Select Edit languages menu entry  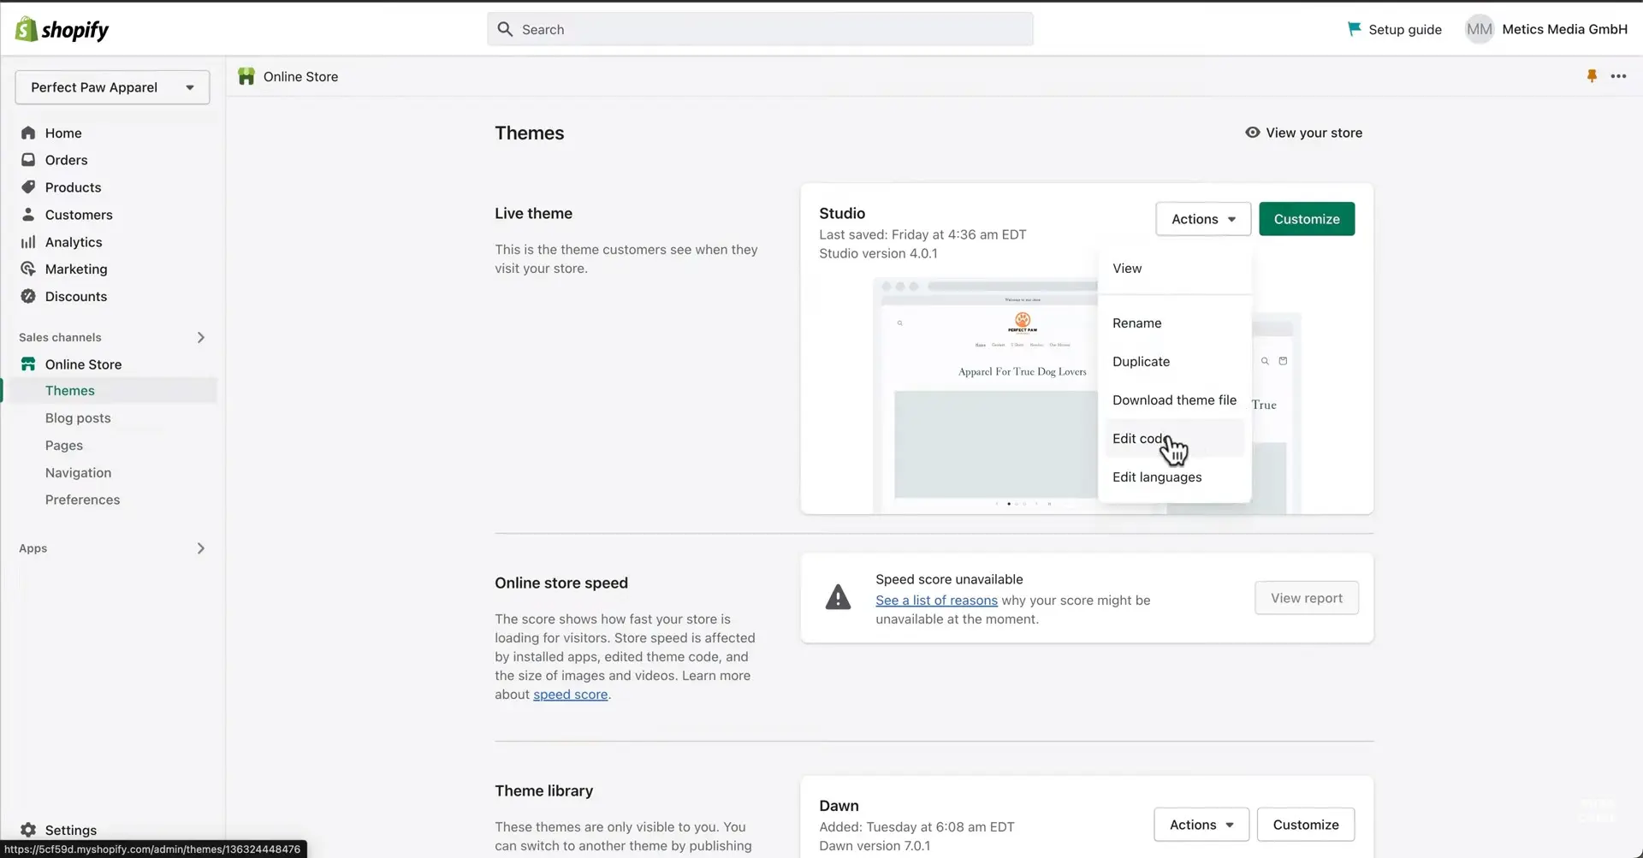pos(1174,477)
